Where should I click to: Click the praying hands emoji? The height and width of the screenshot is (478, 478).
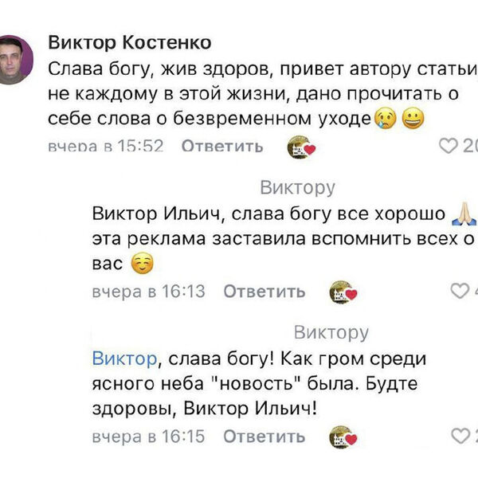[x=464, y=214]
